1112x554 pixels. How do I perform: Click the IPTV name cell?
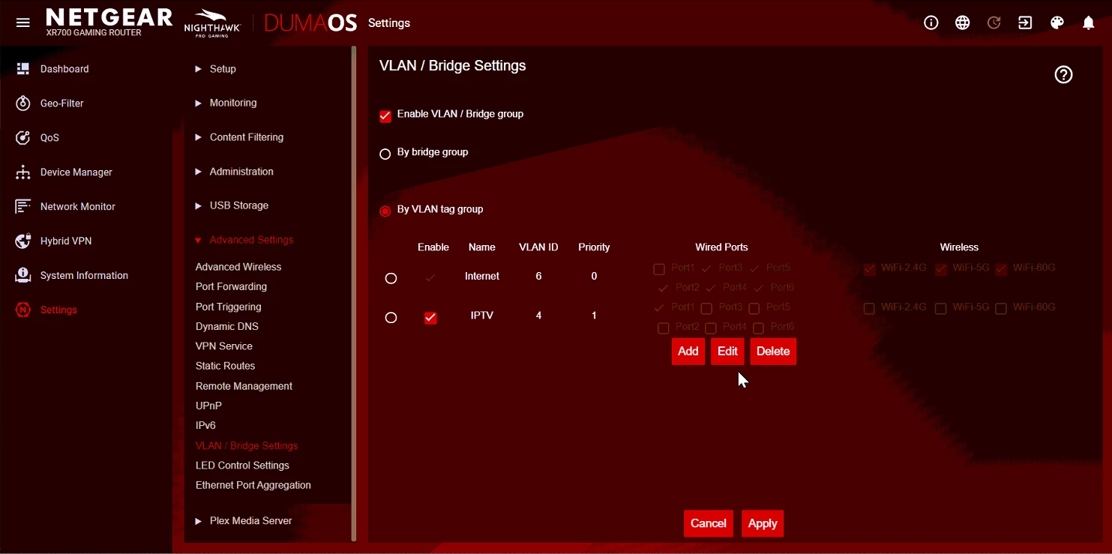tap(482, 316)
